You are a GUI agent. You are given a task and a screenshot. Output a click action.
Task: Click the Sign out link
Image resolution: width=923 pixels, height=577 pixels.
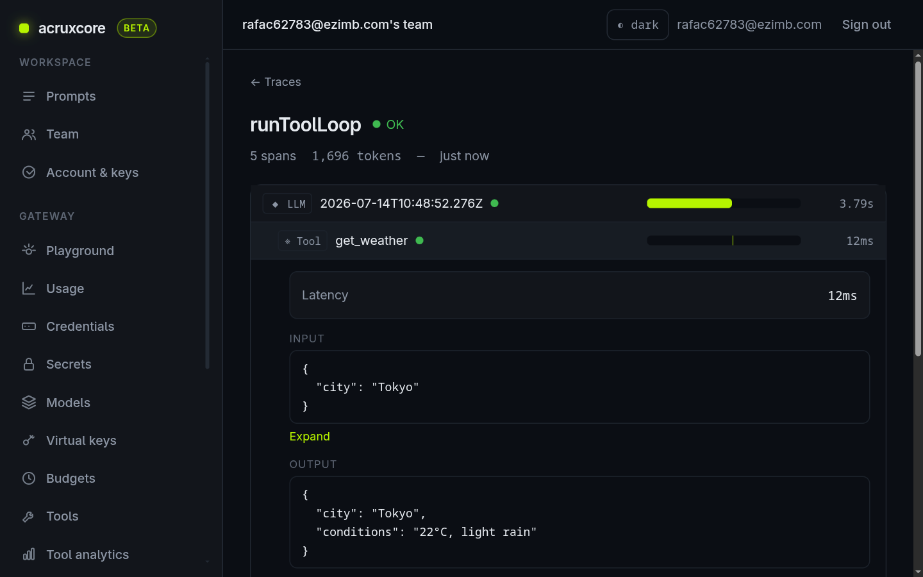click(867, 24)
